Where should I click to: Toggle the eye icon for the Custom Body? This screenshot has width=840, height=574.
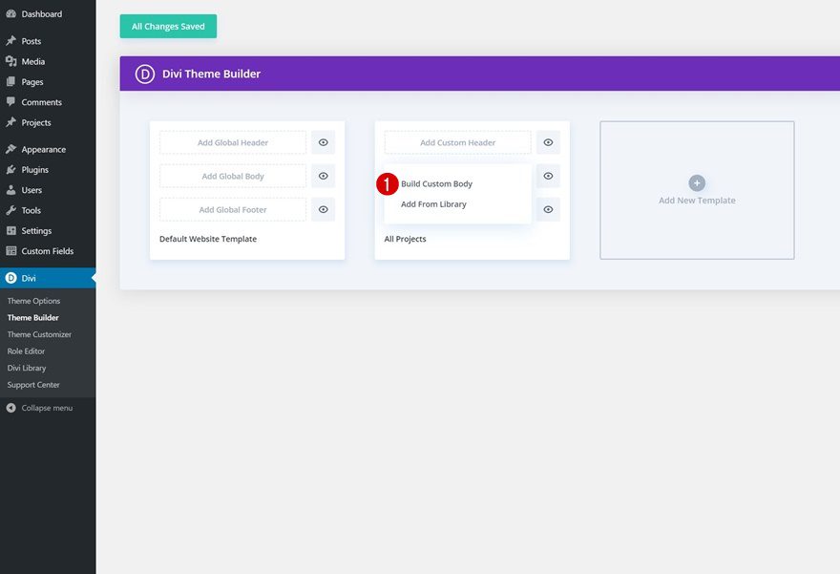(548, 175)
